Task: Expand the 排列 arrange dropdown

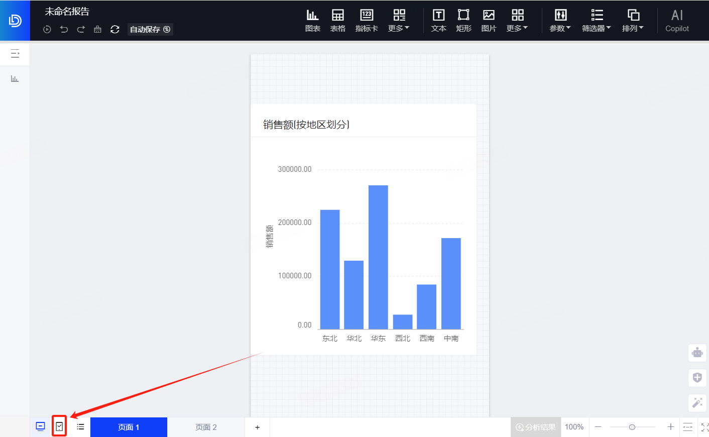Action: (633, 21)
